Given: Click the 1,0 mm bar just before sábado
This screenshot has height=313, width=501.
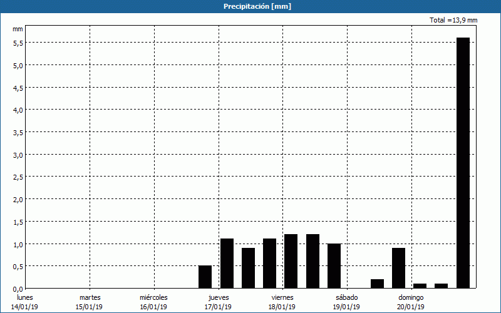Looking at the screenshot, I should tap(334, 266).
